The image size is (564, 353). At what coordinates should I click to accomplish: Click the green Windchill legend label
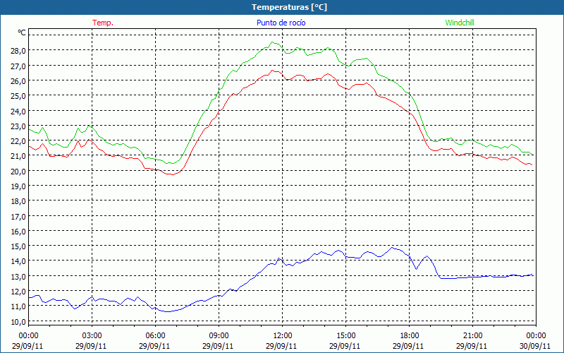coord(460,23)
